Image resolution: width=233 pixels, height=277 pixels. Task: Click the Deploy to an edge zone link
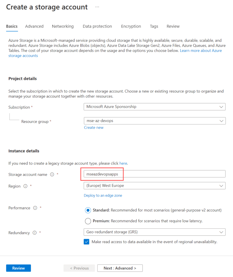tap(103, 195)
